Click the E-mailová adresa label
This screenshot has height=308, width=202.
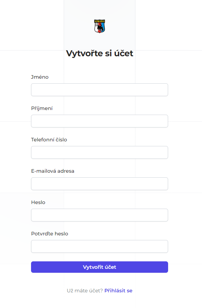pyautogui.click(x=52, y=171)
